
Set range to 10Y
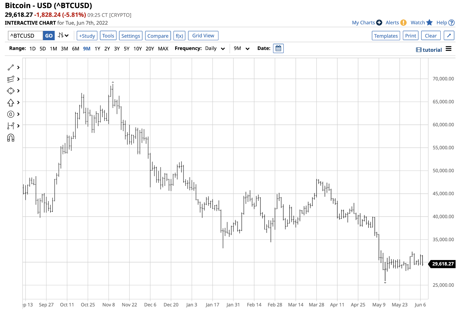(138, 49)
